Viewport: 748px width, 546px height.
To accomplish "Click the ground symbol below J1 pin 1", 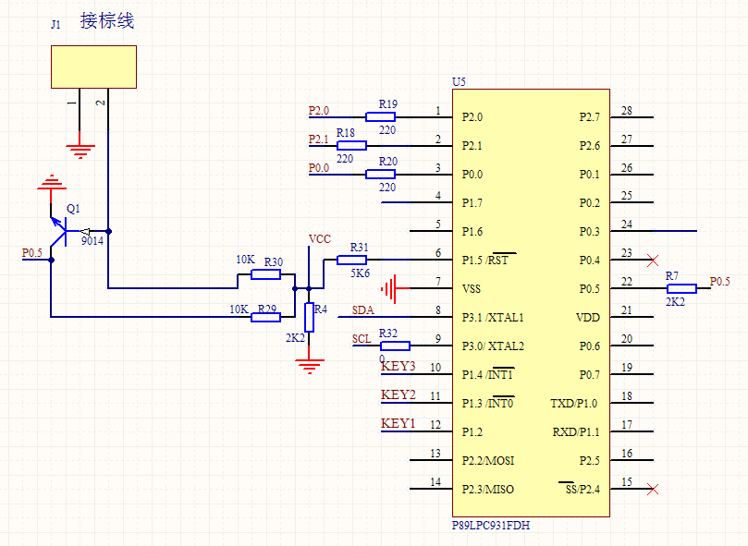I will tap(80, 152).
